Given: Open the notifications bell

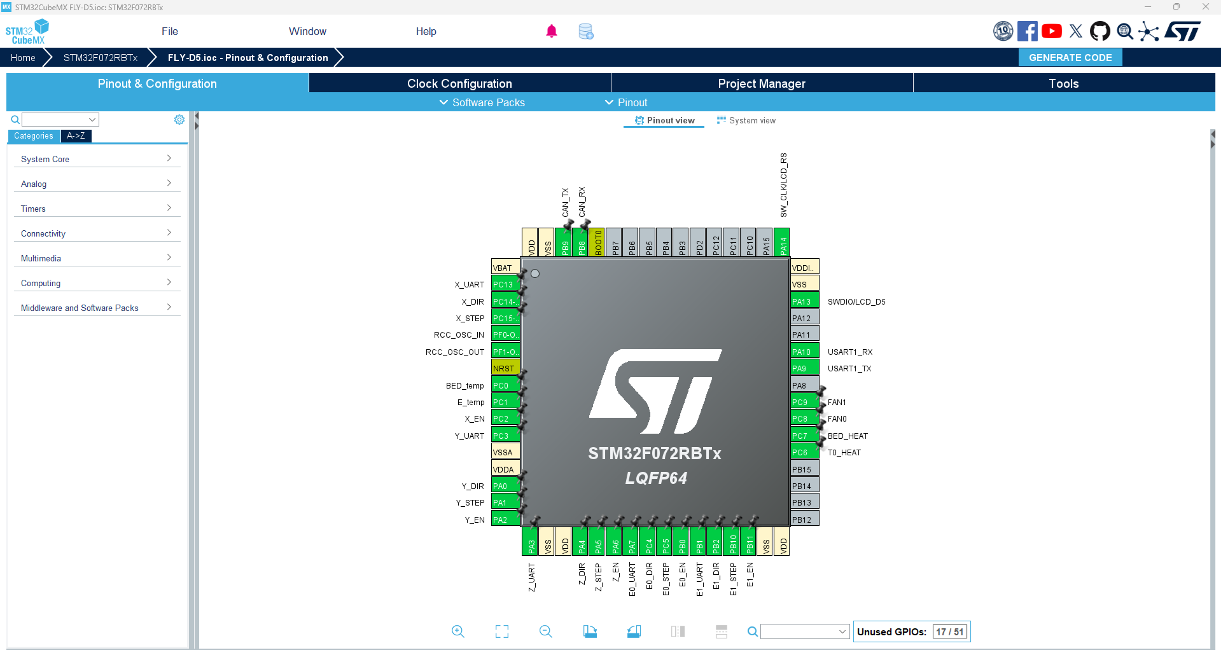Looking at the screenshot, I should 552,31.
